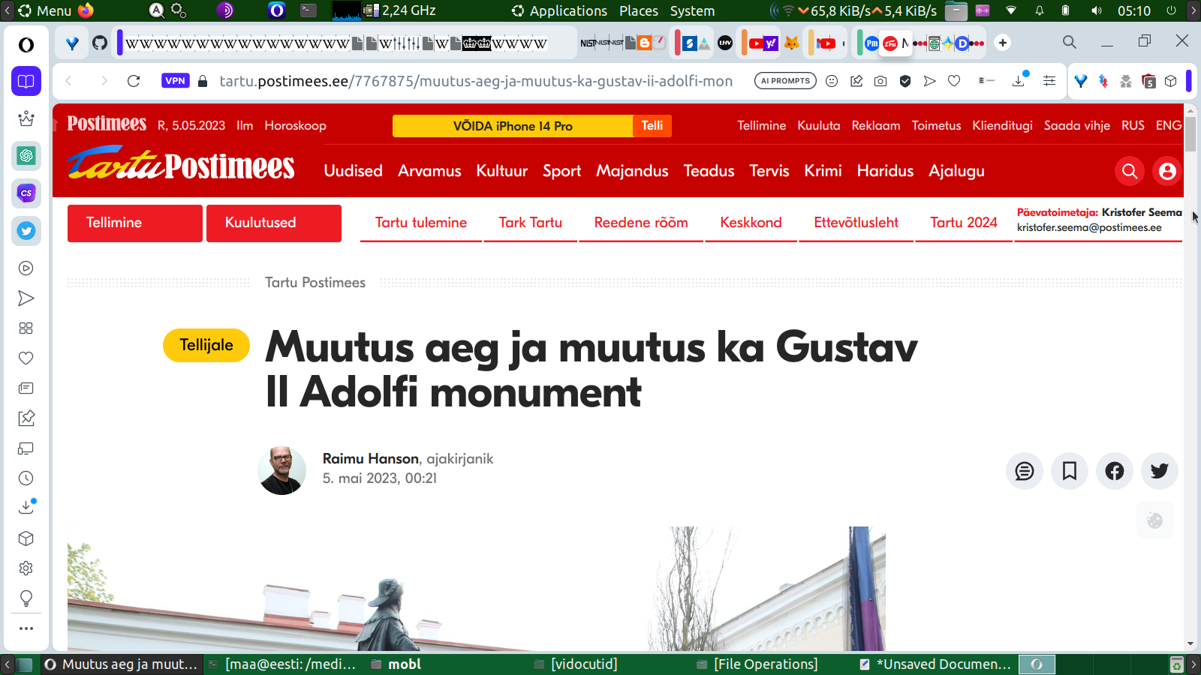This screenshot has width=1201, height=675.
Task: Open the Easy Setup sliders icon
Action: pyautogui.click(x=1049, y=81)
